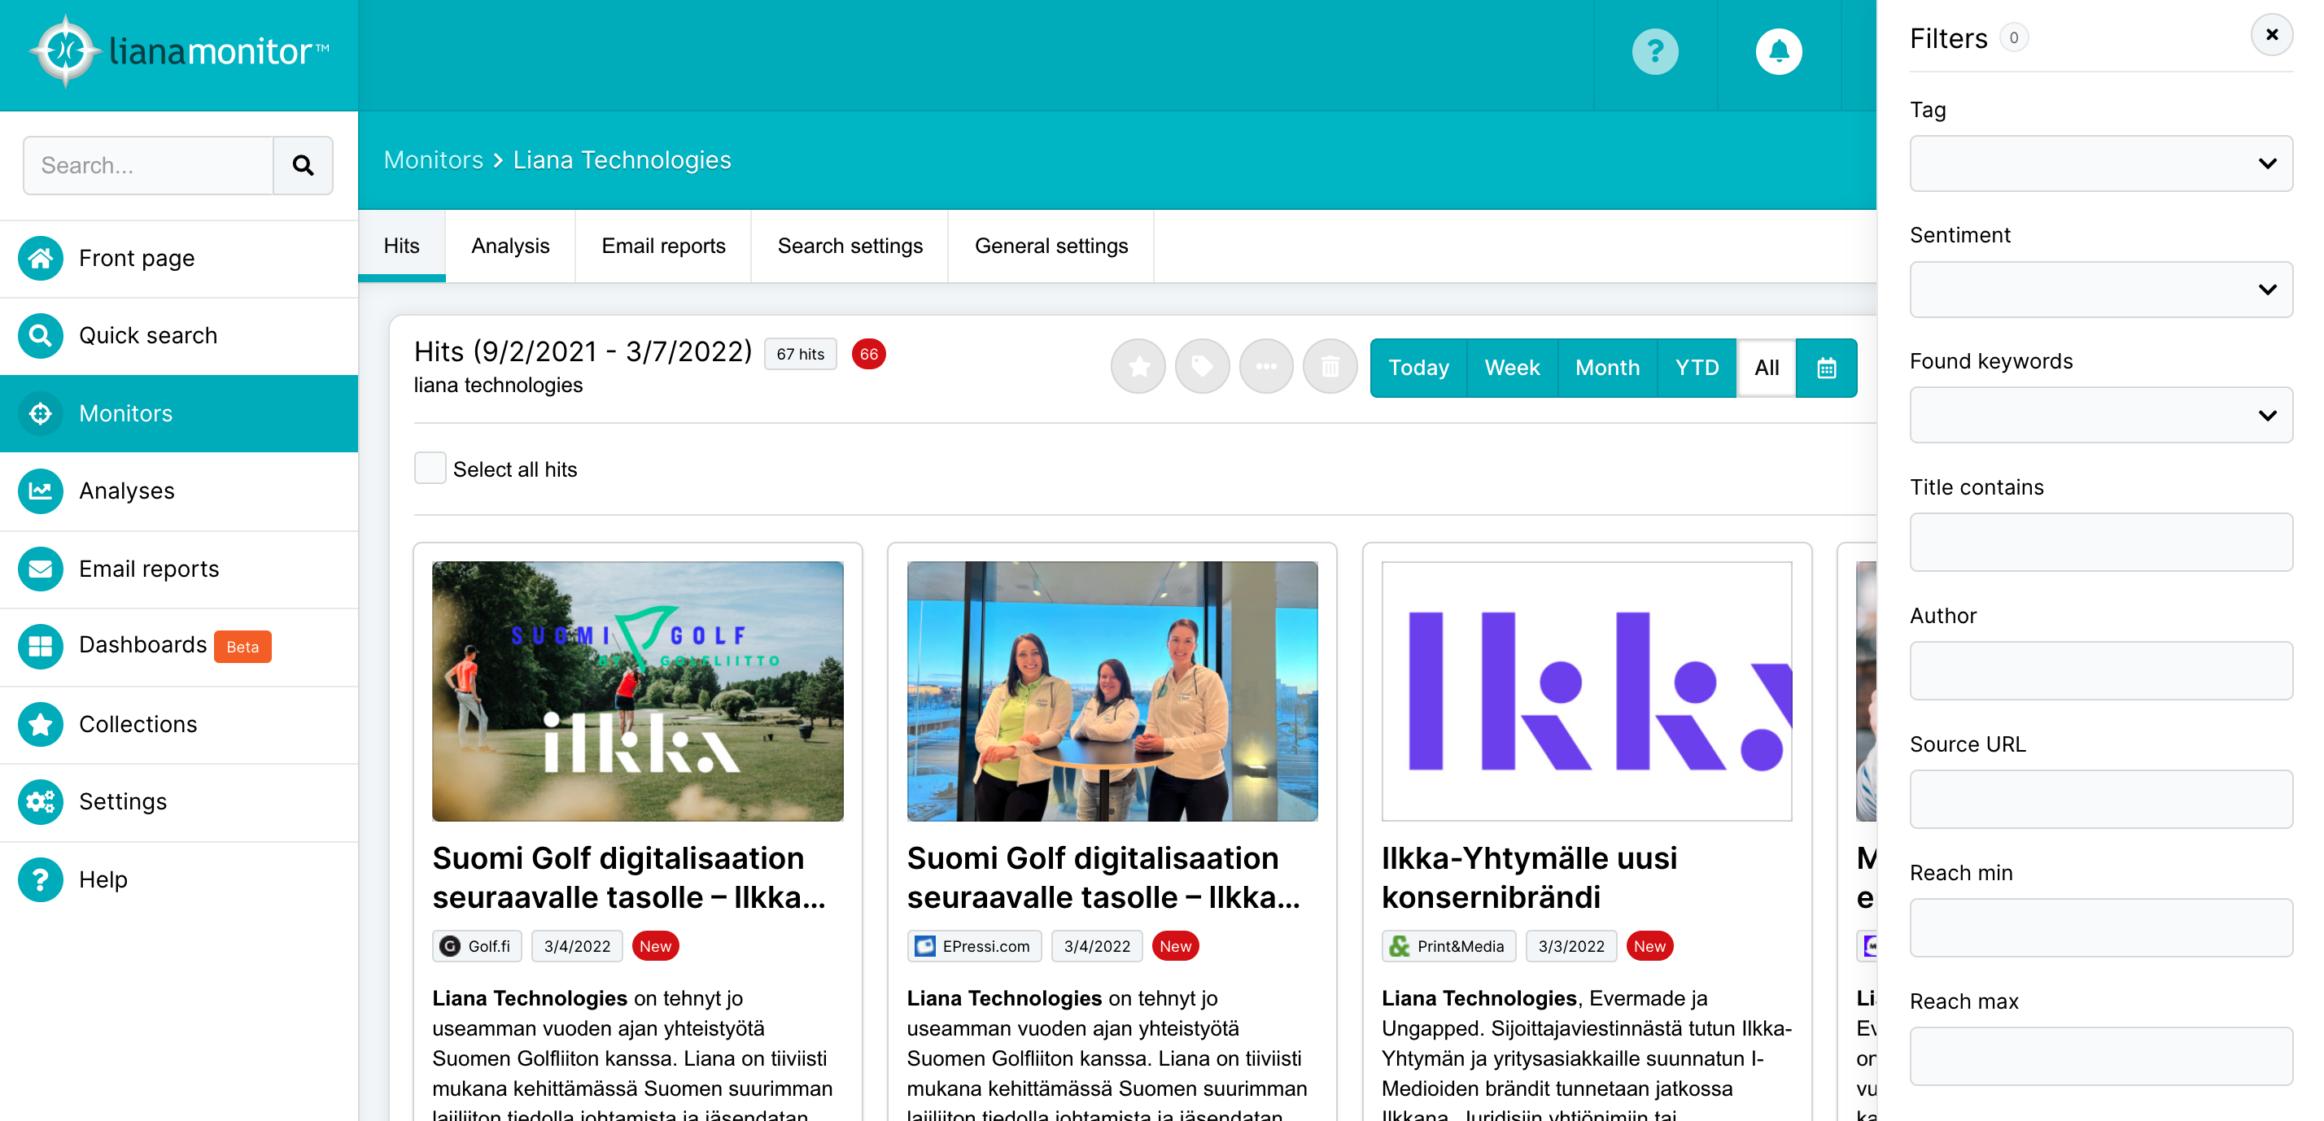The height and width of the screenshot is (1121, 2324).
Task: Click the sidebar Search input field
Action: [148, 165]
